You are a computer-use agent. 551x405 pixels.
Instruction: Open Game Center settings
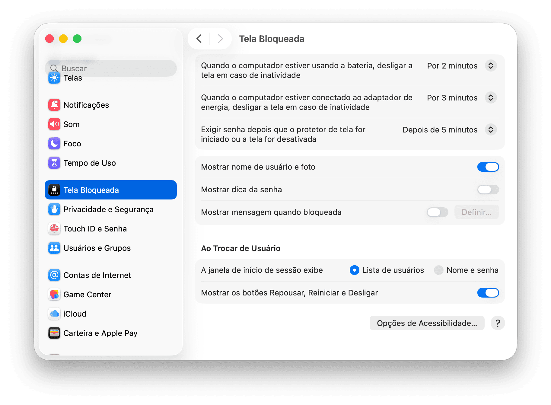87,295
